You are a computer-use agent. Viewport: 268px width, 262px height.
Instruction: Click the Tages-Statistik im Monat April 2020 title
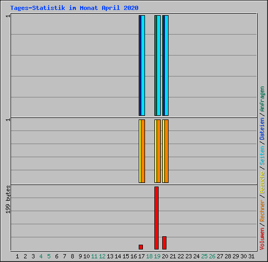coord(74,8)
